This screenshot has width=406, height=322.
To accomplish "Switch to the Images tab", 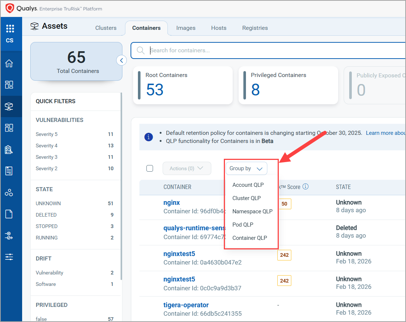I will tap(186, 28).
